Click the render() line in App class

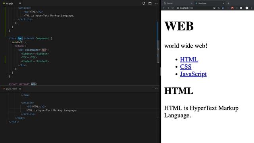point(19,42)
